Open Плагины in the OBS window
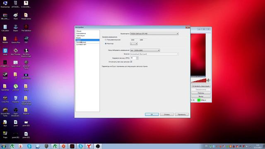Image resolution: width=265 pixels, height=149 pixels. [x=201, y=93]
